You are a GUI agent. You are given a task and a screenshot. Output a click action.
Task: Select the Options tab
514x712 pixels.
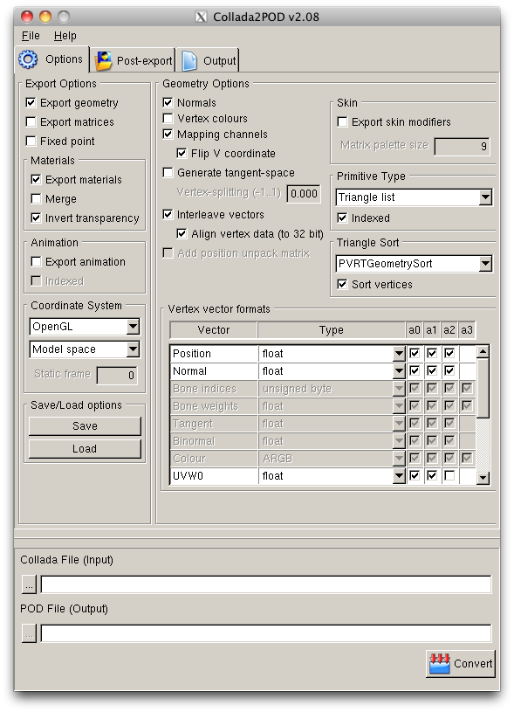51,59
